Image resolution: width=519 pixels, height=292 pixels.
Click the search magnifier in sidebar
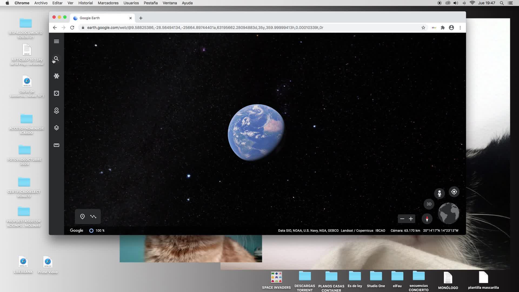[56, 59]
